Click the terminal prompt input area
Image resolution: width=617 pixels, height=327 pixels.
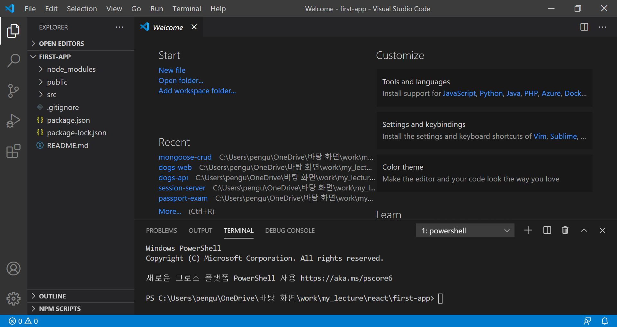(440, 298)
